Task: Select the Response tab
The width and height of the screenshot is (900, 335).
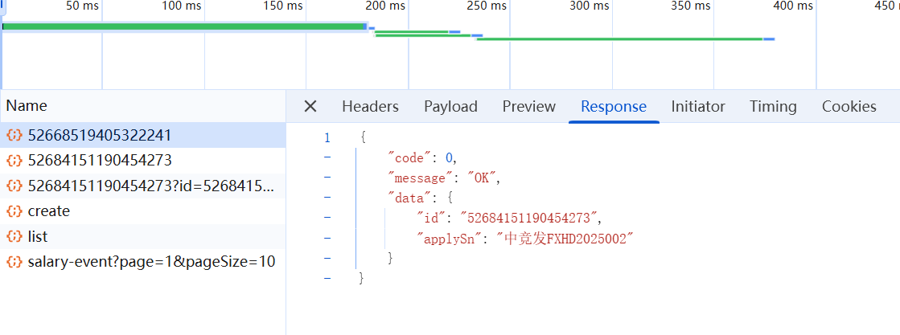Action: [x=613, y=106]
